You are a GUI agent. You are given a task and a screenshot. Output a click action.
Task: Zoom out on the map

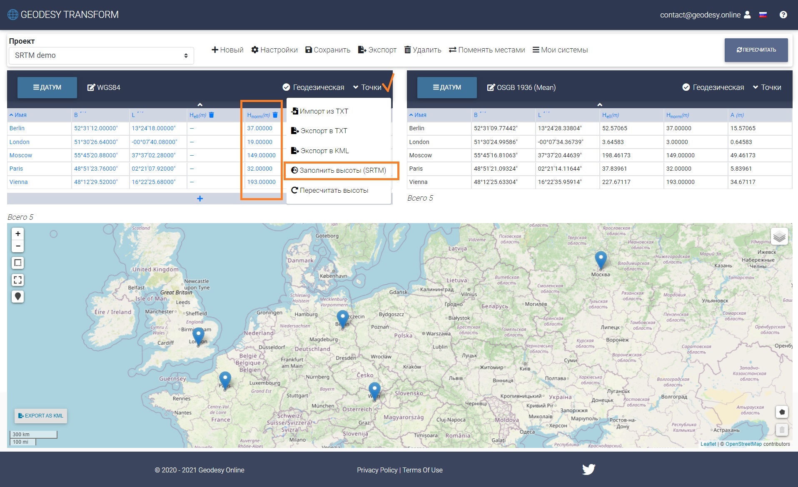pyautogui.click(x=18, y=246)
